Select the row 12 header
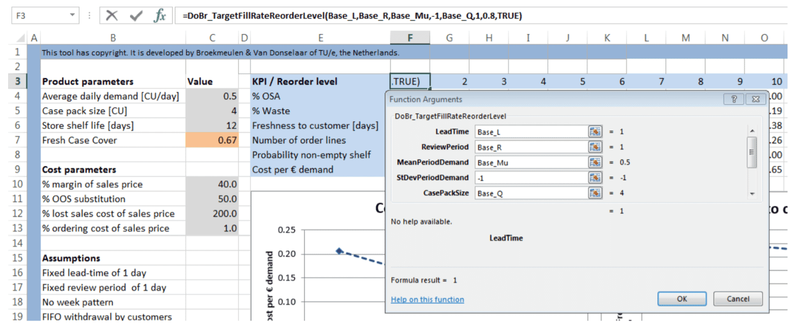Screen dimensions: 795x328 [x=18, y=214]
